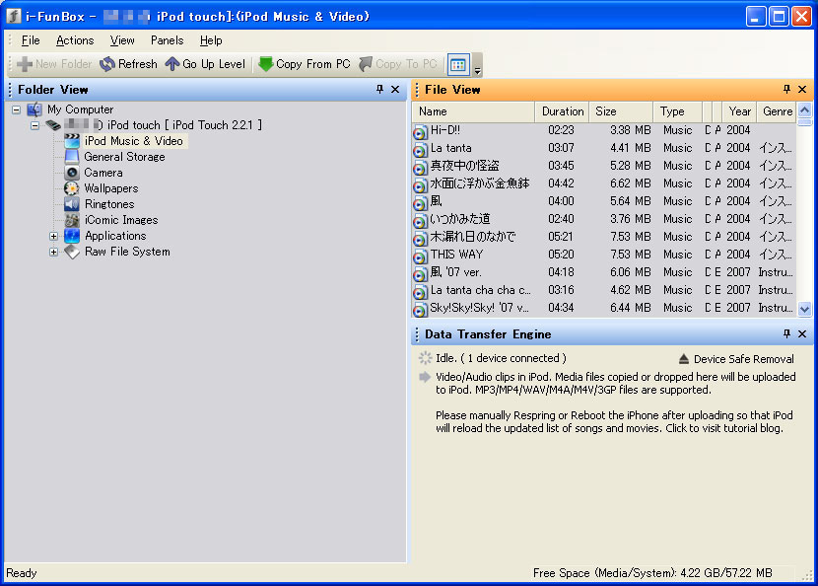Open the Actions menu

pos(75,40)
